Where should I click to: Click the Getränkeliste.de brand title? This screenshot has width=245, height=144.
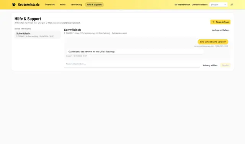tap(29, 5)
